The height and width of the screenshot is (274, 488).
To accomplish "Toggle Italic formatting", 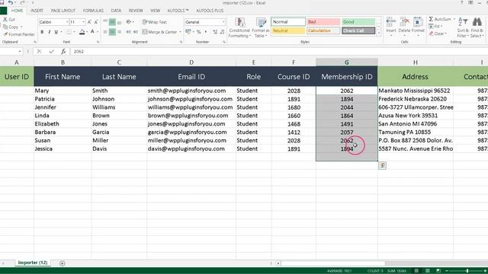I will click(49, 32).
